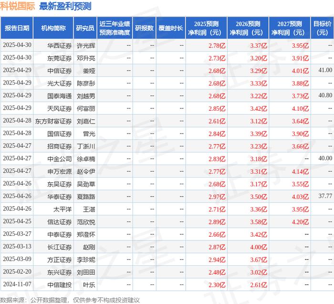This screenshot has width=334, height=304.
Task: Click report date 2025-03-13
Action: pyautogui.click(x=17, y=246)
